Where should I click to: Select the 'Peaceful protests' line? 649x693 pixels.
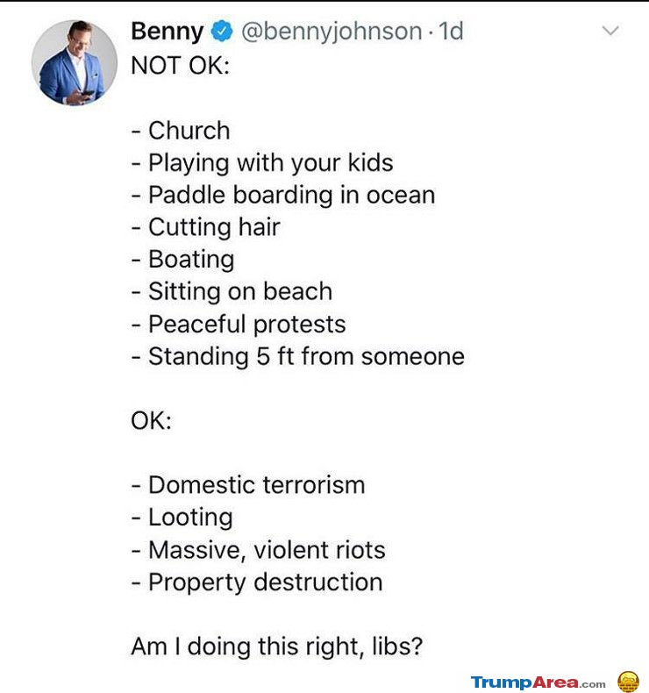tap(239, 325)
